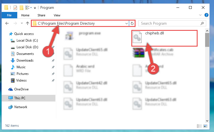Click the Properties checkmark quick access icon

point(15,8)
